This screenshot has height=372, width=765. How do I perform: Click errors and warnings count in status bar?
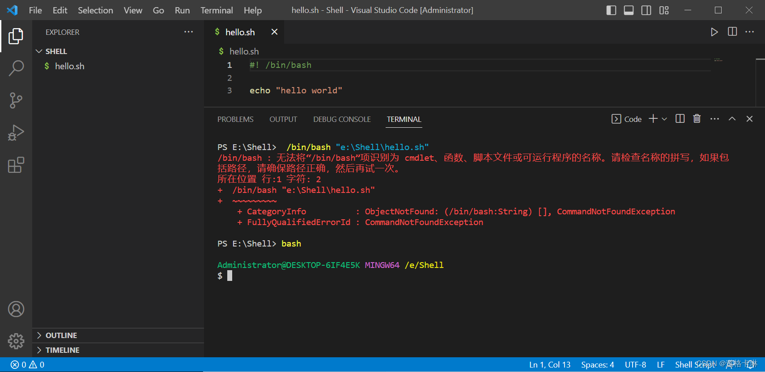(x=28, y=365)
